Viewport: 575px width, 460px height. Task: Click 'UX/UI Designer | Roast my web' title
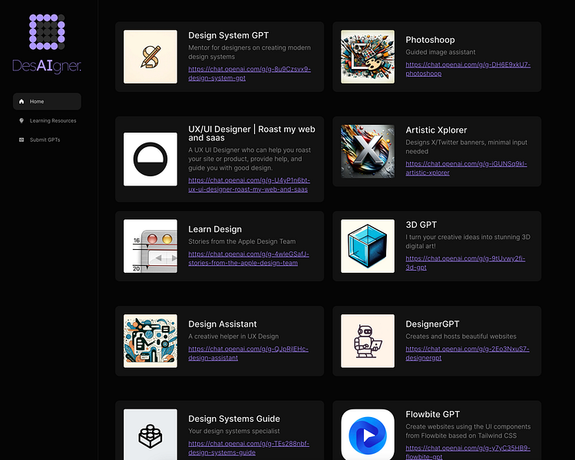(252, 133)
